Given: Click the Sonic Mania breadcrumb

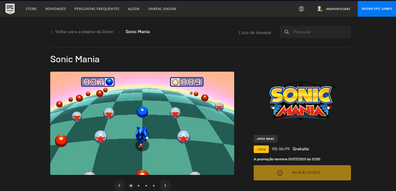Looking at the screenshot, I should (137, 32).
